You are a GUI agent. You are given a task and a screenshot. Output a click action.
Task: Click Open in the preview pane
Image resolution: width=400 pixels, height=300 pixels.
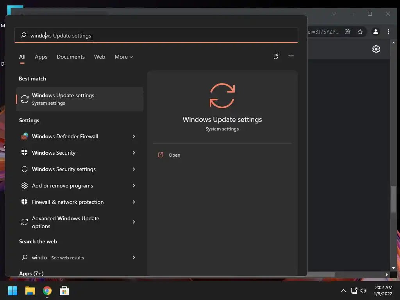174,155
